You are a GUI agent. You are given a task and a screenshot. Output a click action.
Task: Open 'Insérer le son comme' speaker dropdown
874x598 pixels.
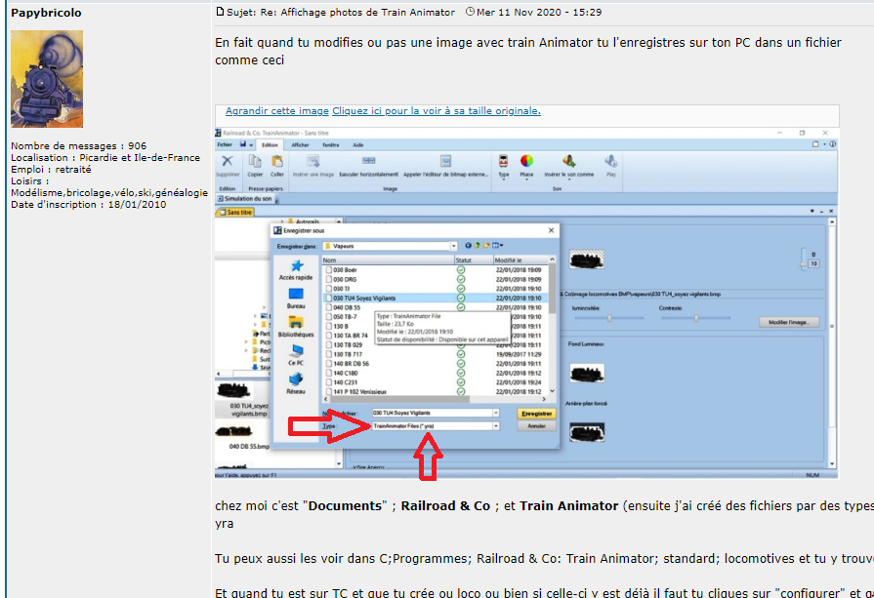coord(569,166)
